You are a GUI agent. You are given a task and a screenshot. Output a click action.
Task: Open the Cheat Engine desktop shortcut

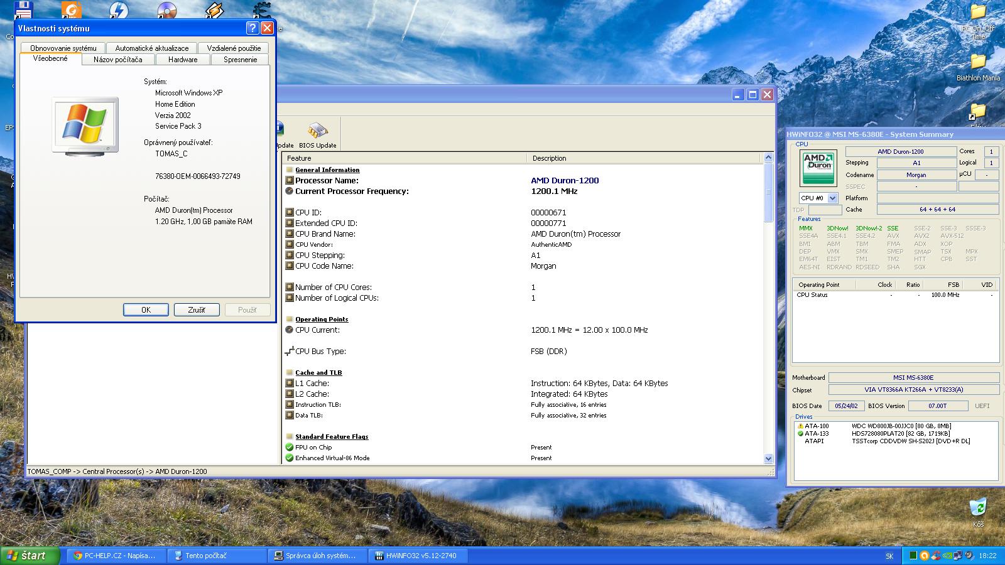pyautogui.click(x=261, y=10)
